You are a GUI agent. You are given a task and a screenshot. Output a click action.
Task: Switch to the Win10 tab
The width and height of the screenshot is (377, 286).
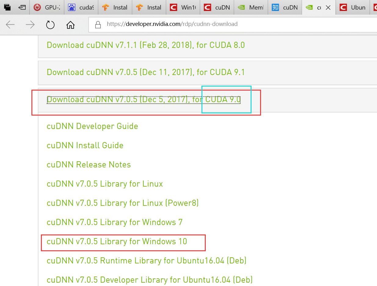coord(183,7)
